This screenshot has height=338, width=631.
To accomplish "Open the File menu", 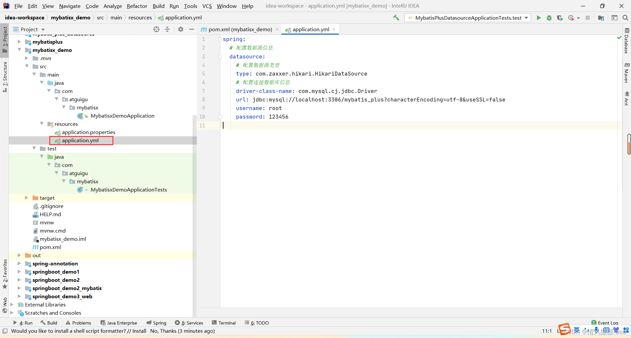I will 18,6.
